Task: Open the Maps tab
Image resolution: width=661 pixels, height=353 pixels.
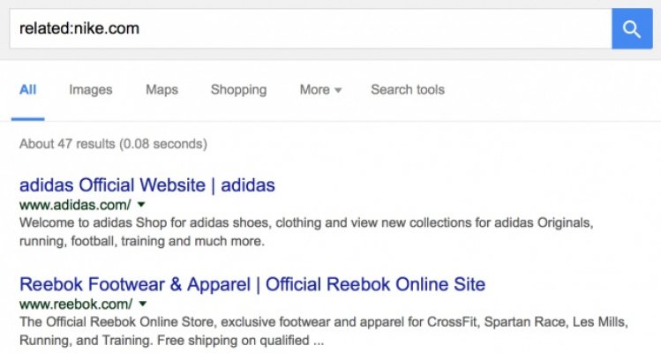Action: (x=161, y=90)
